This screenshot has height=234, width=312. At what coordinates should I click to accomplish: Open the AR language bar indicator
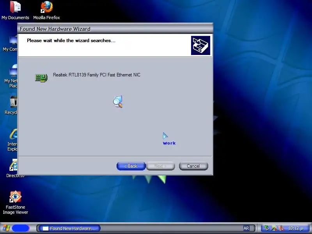pyautogui.click(x=246, y=228)
